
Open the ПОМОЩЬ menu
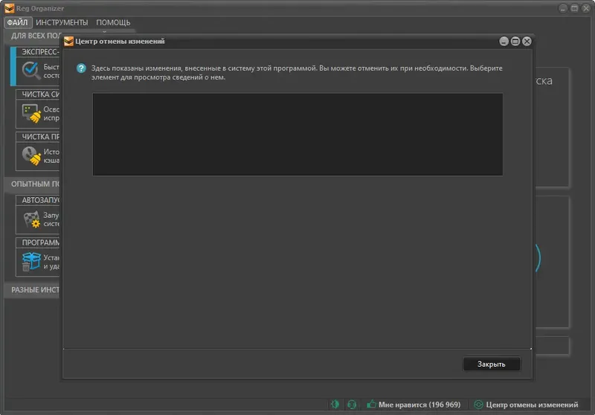point(113,22)
